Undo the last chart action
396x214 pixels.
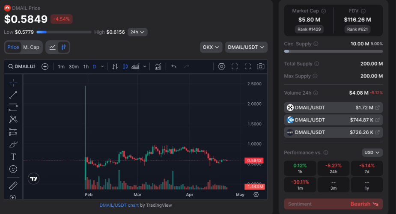[x=174, y=67]
